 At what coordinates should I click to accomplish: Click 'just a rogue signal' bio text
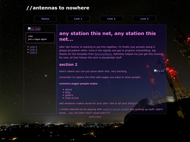pyautogui.click(x=37, y=39)
